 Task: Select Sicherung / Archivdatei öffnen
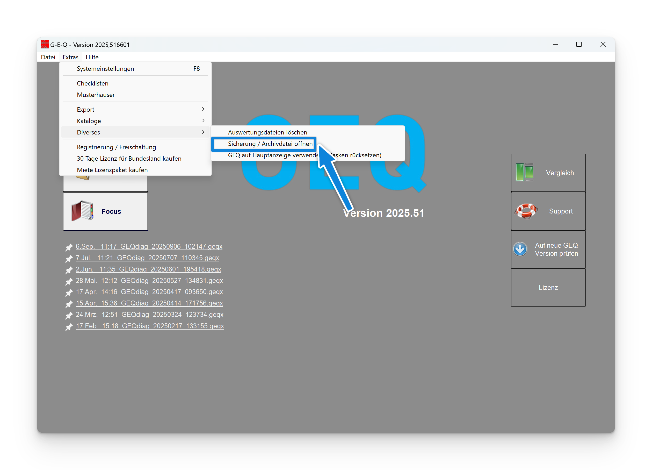tap(270, 144)
